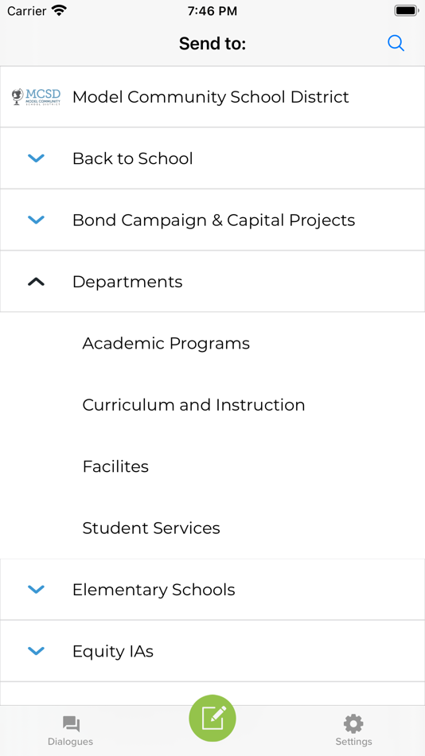The height and width of the screenshot is (756, 425).
Task: Select Curriculum and Instruction department
Action: [x=212, y=405]
